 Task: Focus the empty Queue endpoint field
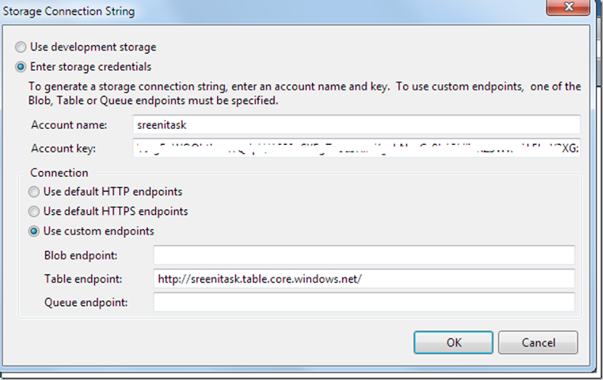click(x=364, y=302)
